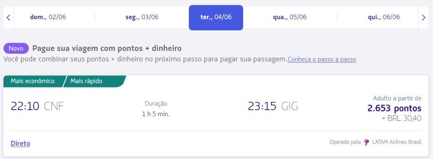Select the dom., 02/06 date tab

pos(48,17)
